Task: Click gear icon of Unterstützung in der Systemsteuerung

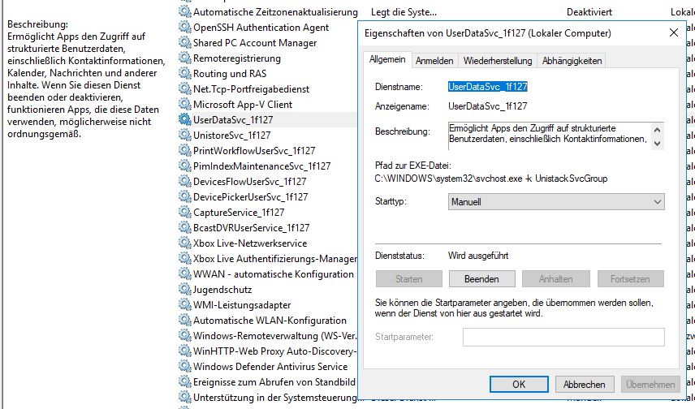Action: coord(184,398)
